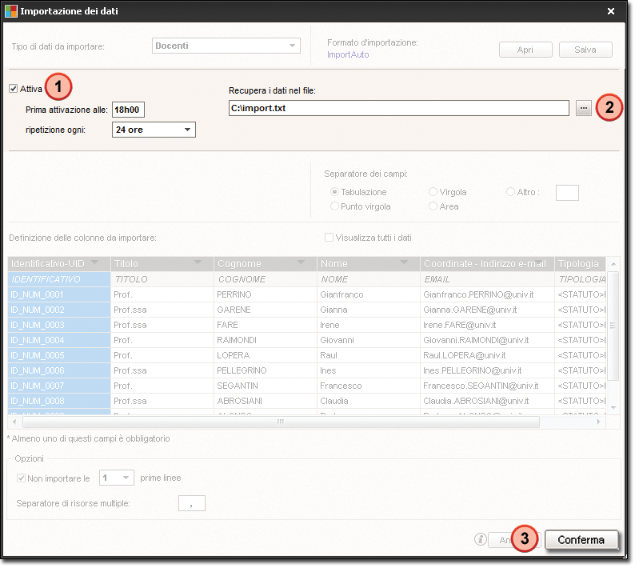Click the vertical scrollbar thumb of the table
This screenshot has height=572, width=643.
click(x=613, y=326)
